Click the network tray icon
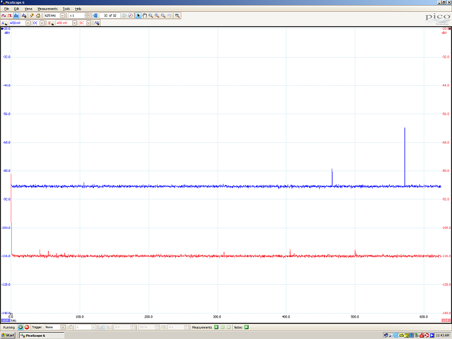The height and width of the screenshot is (339, 452). pos(386,335)
